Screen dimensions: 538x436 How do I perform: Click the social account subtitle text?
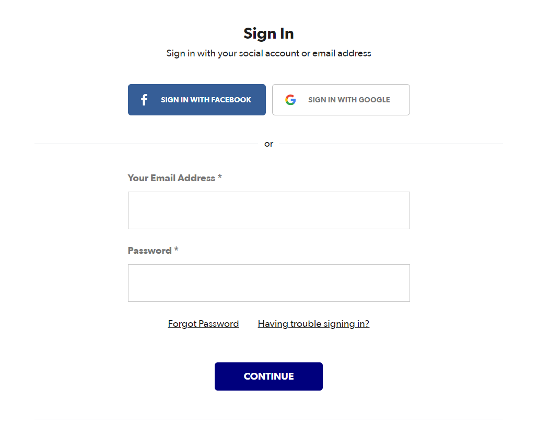click(x=268, y=53)
